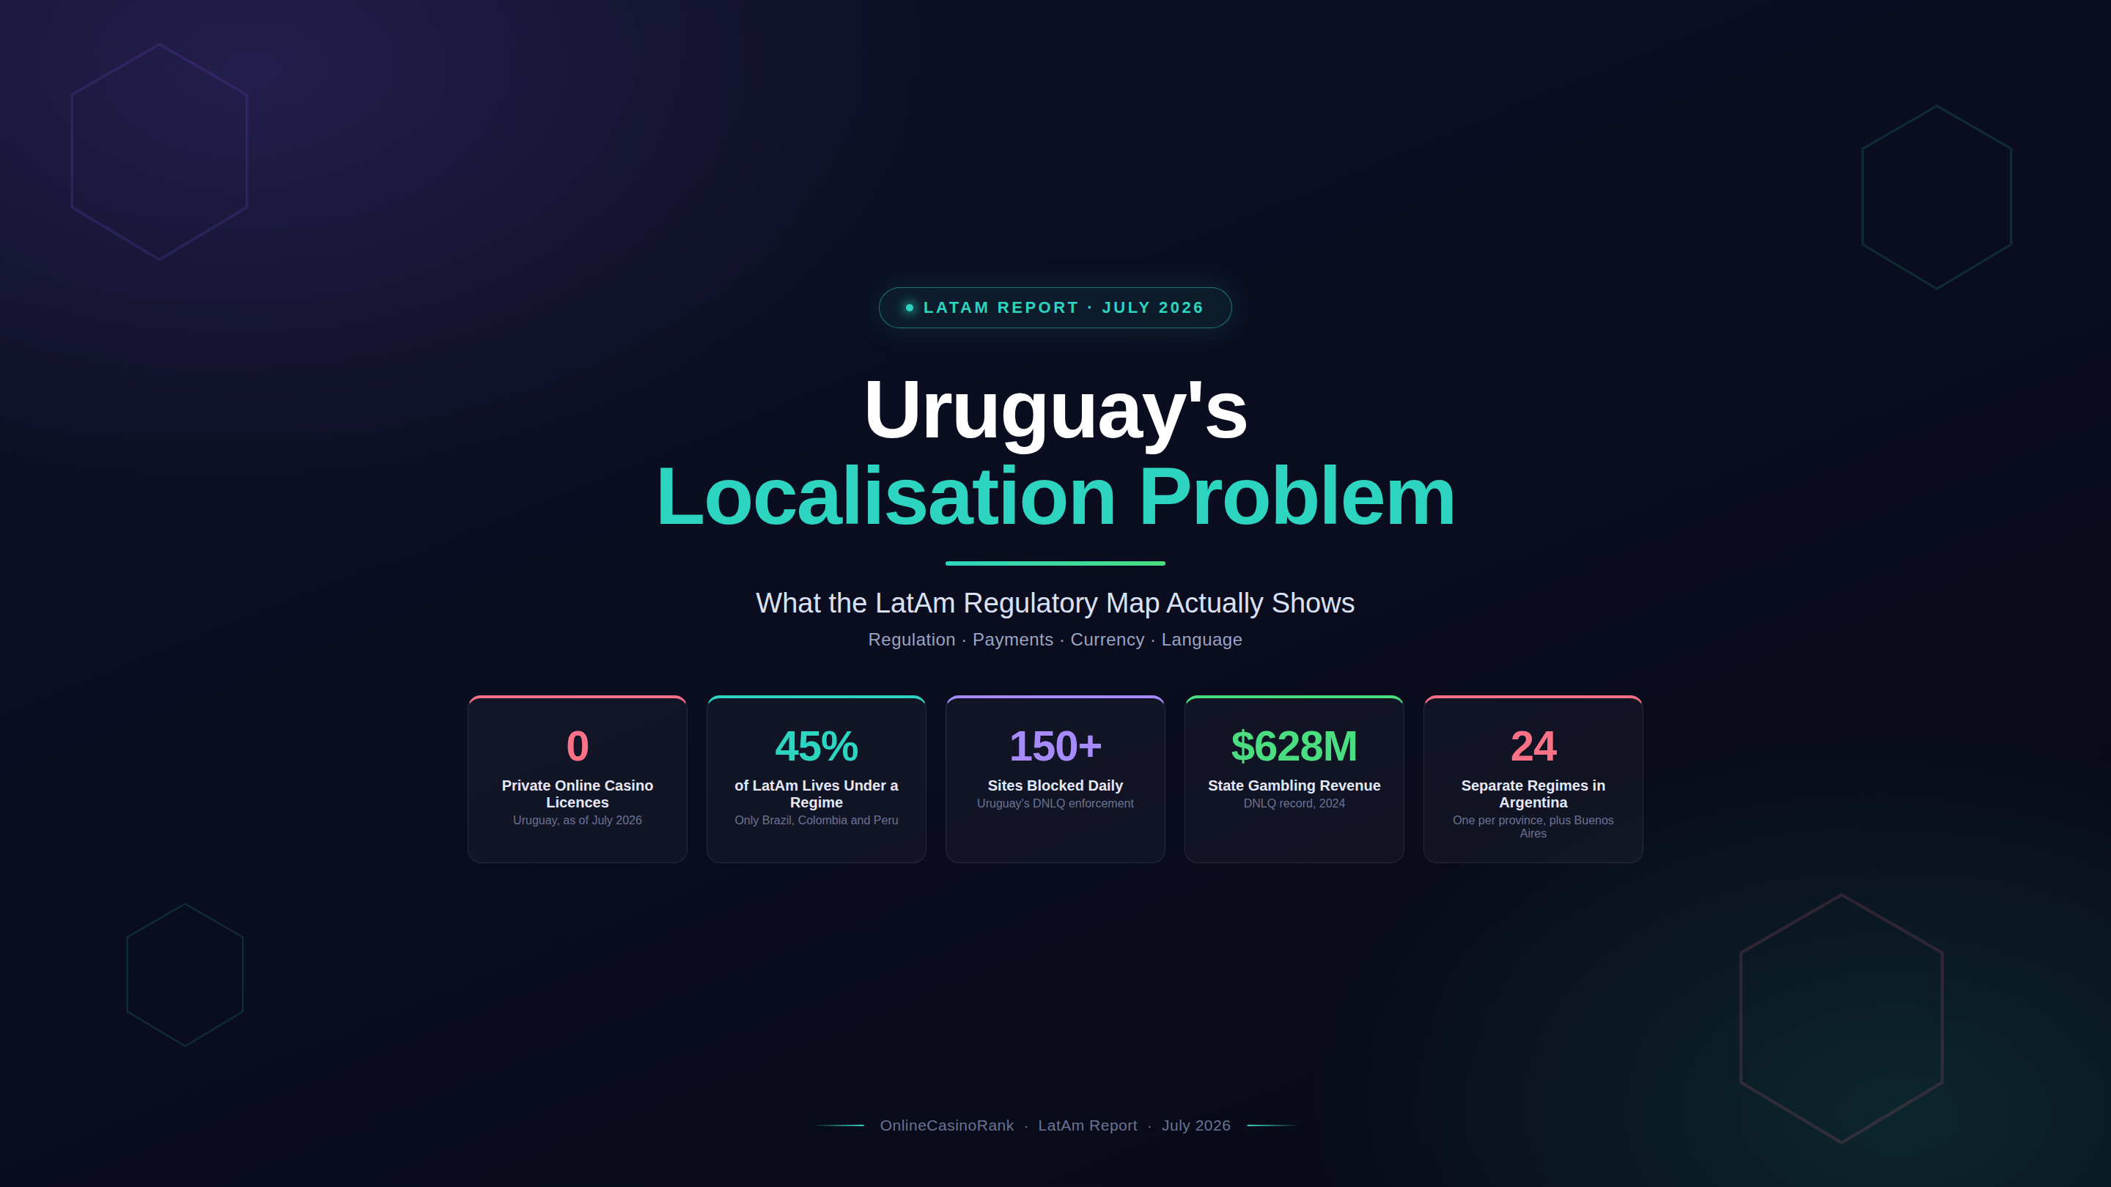Click "One per province, plus Buenos Aires" caption

click(x=1533, y=827)
